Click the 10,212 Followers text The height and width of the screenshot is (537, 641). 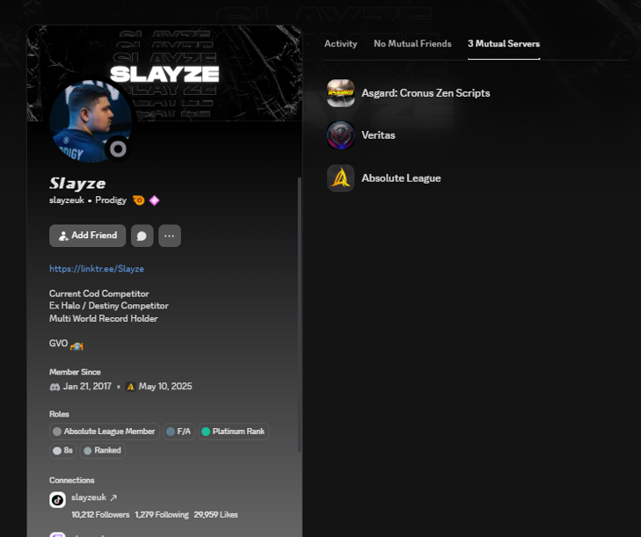coord(100,514)
